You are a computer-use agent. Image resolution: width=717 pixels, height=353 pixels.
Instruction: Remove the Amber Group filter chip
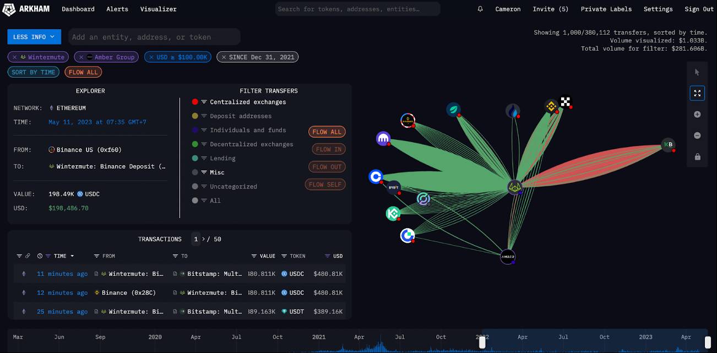coord(82,57)
